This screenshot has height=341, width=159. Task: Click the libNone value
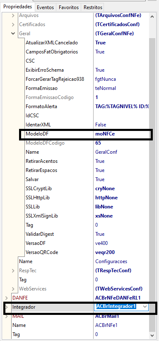(104, 207)
